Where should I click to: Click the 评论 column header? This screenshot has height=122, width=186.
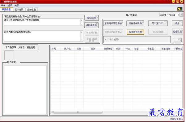pyautogui.click(x=128, y=49)
